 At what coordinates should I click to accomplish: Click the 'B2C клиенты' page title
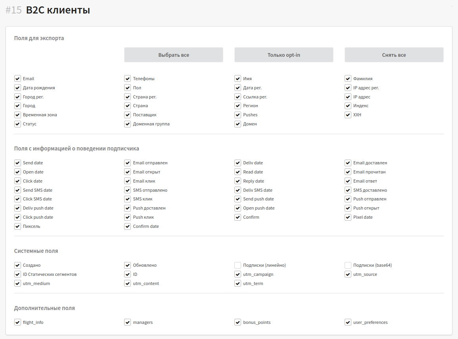pos(58,10)
